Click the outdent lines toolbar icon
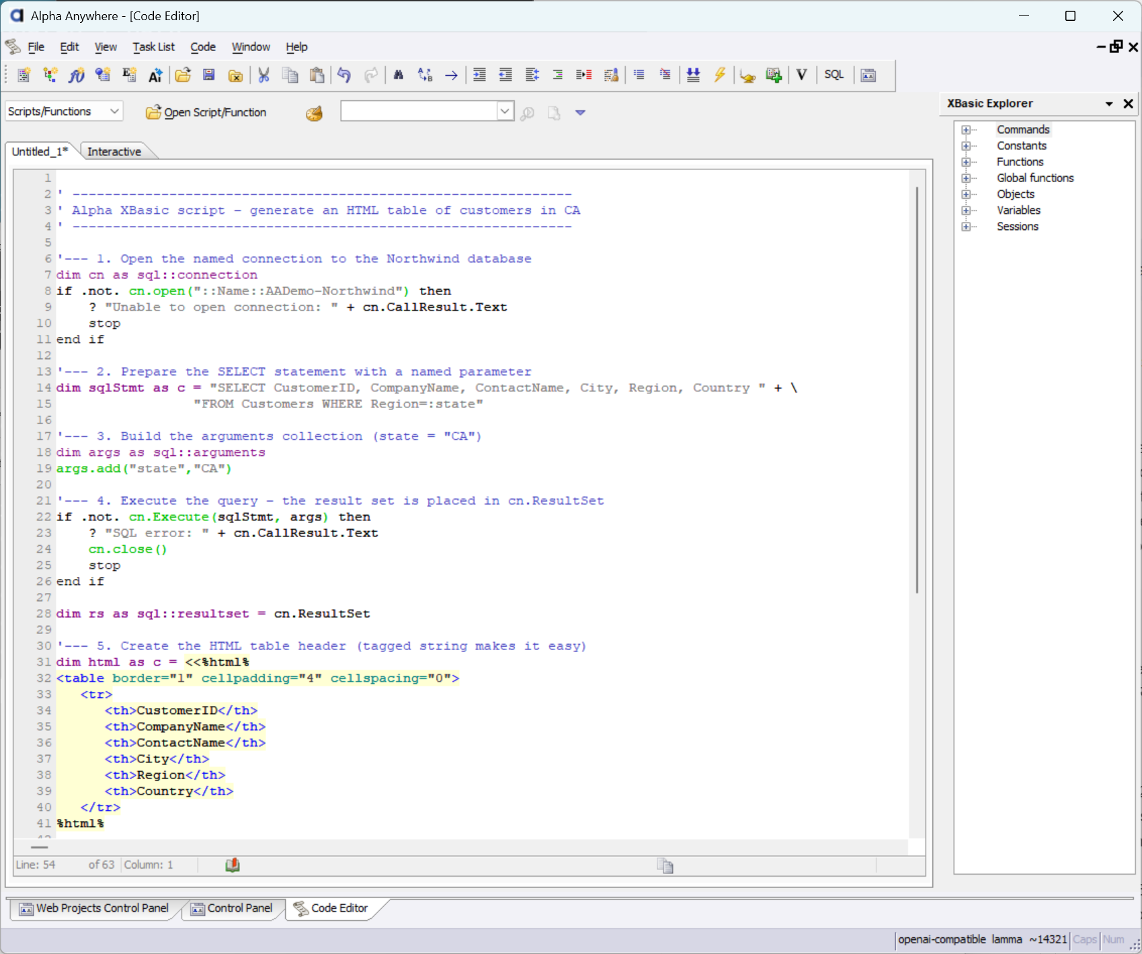 click(x=505, y=75)
